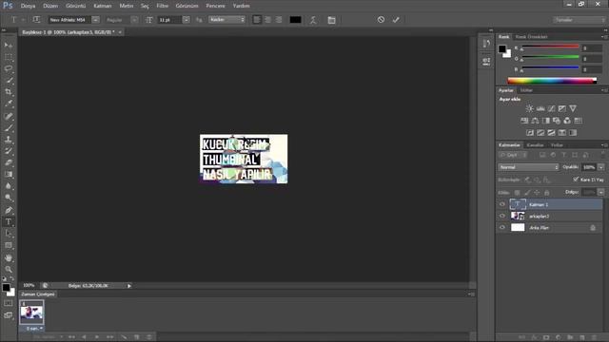Screen dimensions: 609x342
Task: Select the Rectangular Marquee tool
Action: coord(9,57)
